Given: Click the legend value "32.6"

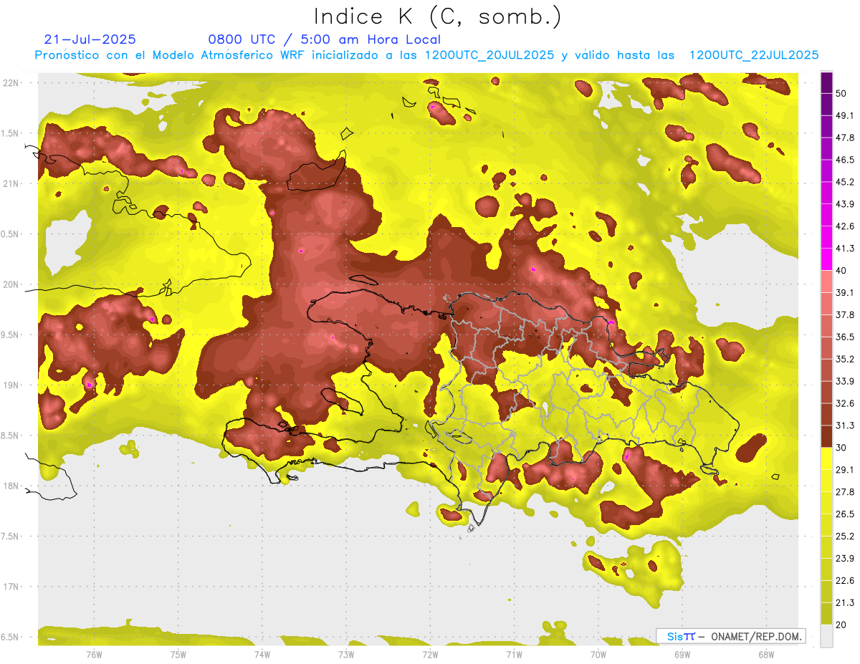Looking at the screenshot, I should [x=846, y=403].
